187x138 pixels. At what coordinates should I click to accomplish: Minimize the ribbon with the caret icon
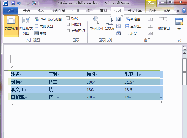[x=178, y=11]
